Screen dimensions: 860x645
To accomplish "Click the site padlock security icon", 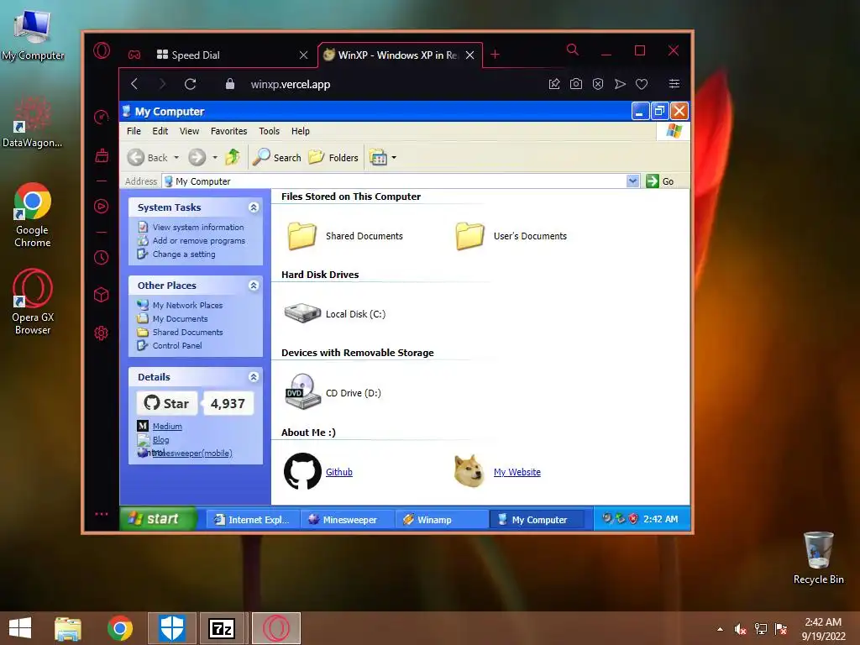I will 230,84.
